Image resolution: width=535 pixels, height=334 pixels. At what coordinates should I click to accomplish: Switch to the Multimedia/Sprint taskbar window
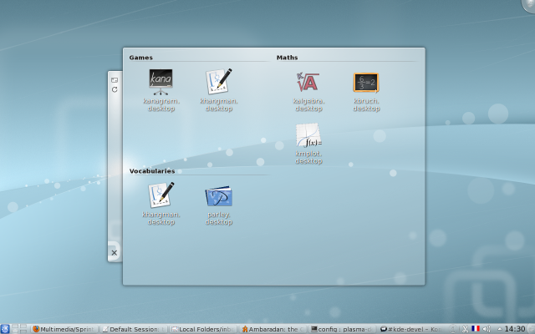(65, 328)
